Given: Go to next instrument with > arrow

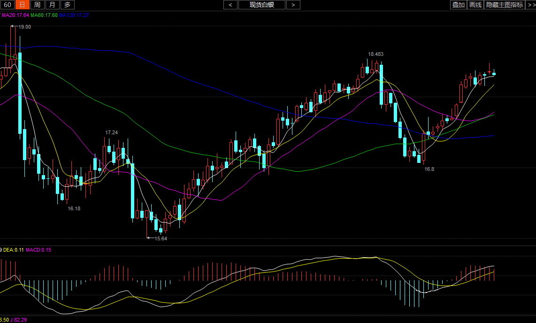Looking at the screenshot, I should [x=293, y=5].
